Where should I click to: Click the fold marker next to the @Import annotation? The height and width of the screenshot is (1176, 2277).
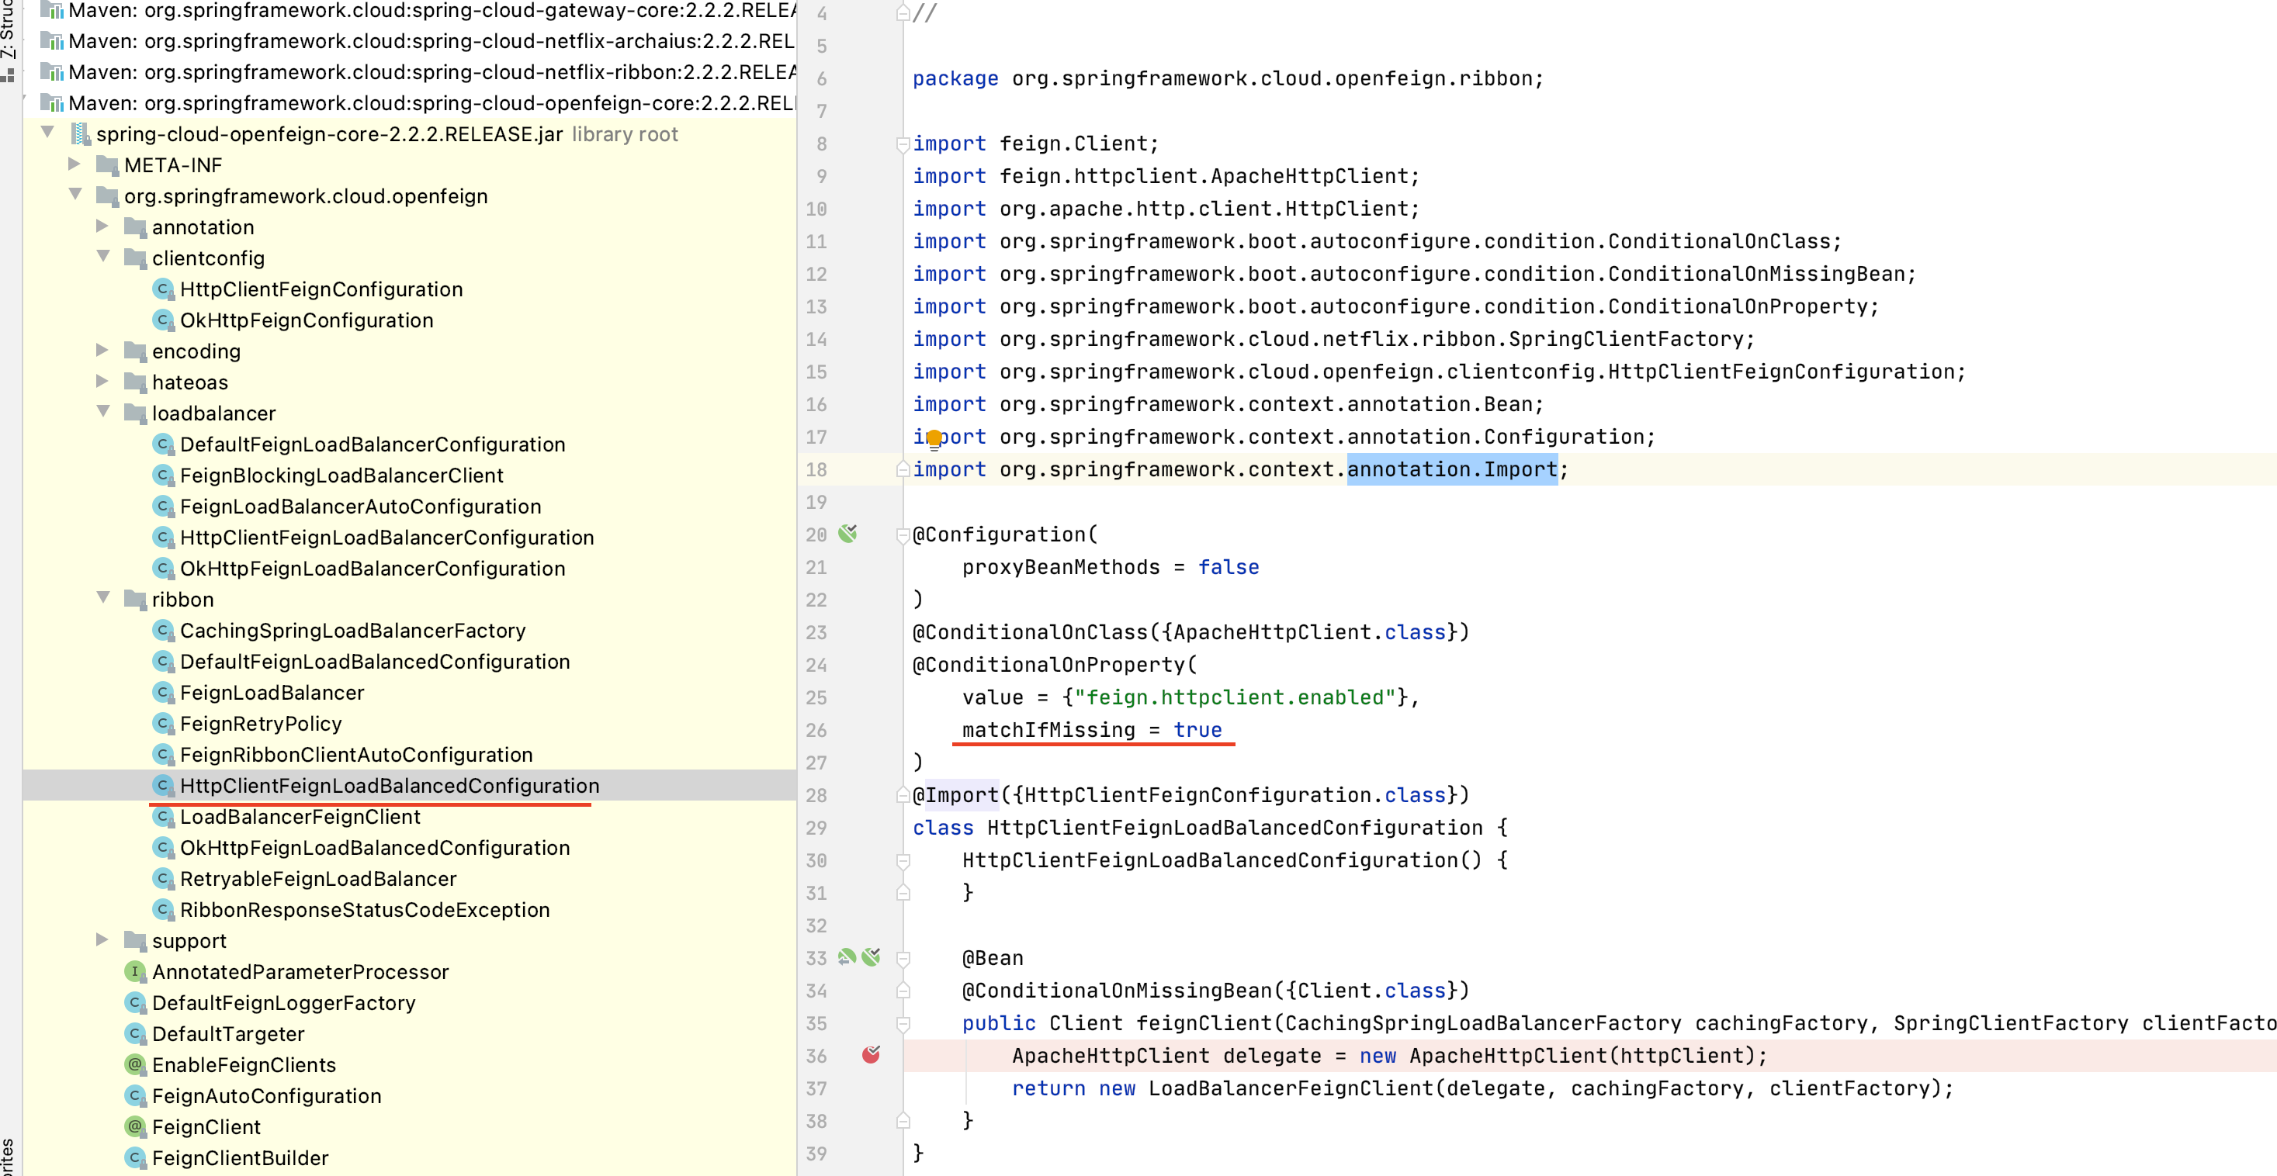point(902,795)
